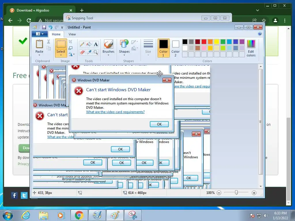Adjust the Paint zoom slider handle

(236, 193)
